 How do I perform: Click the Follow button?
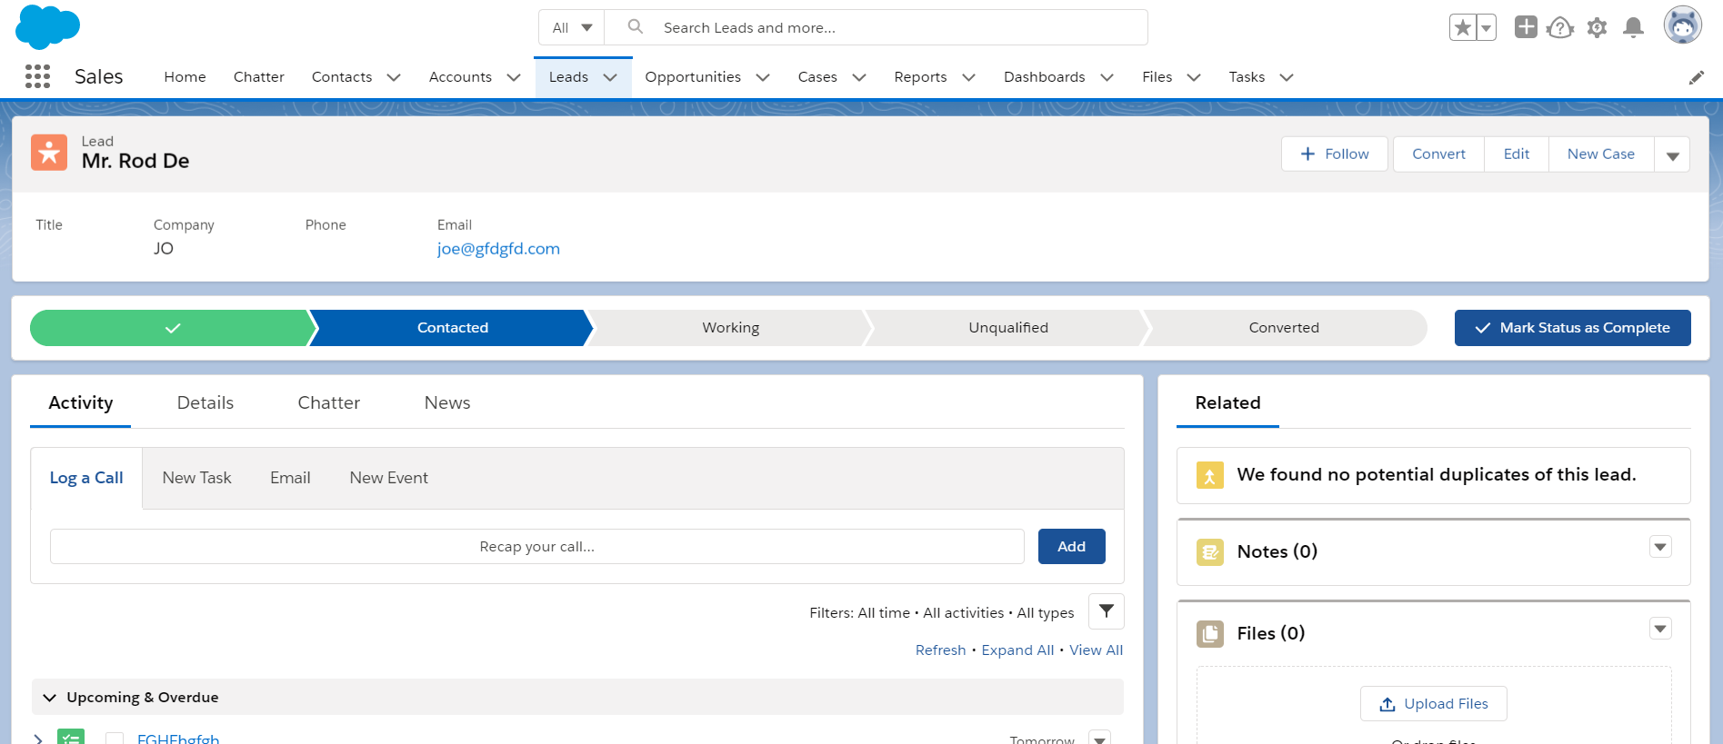[x=1335, y=154]
